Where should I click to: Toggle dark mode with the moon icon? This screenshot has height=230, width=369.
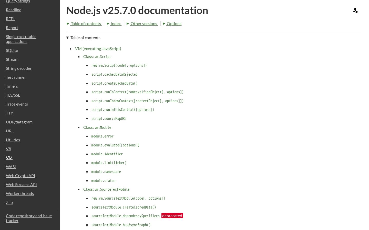point(356,10)
